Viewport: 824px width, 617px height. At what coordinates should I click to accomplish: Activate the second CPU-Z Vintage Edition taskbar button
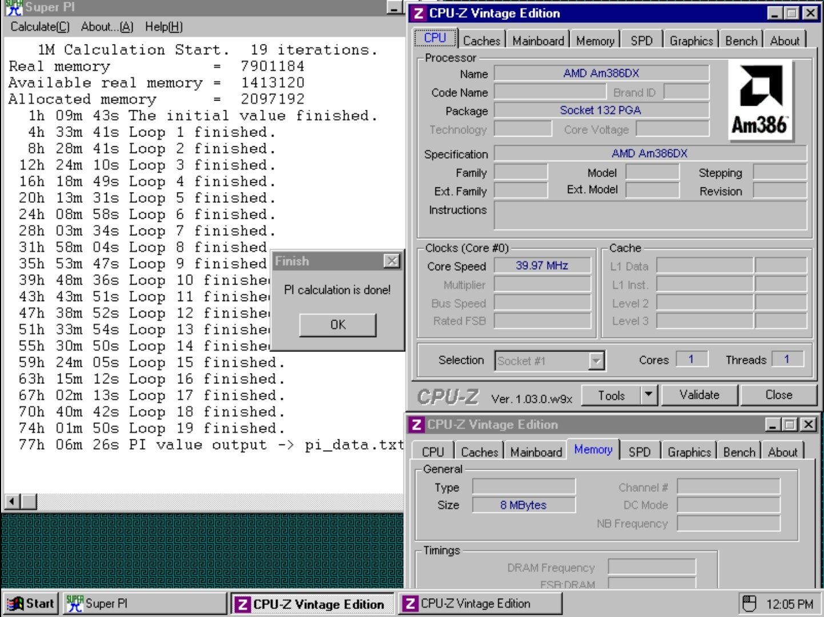pyautogui.click(x=480, y=603)
